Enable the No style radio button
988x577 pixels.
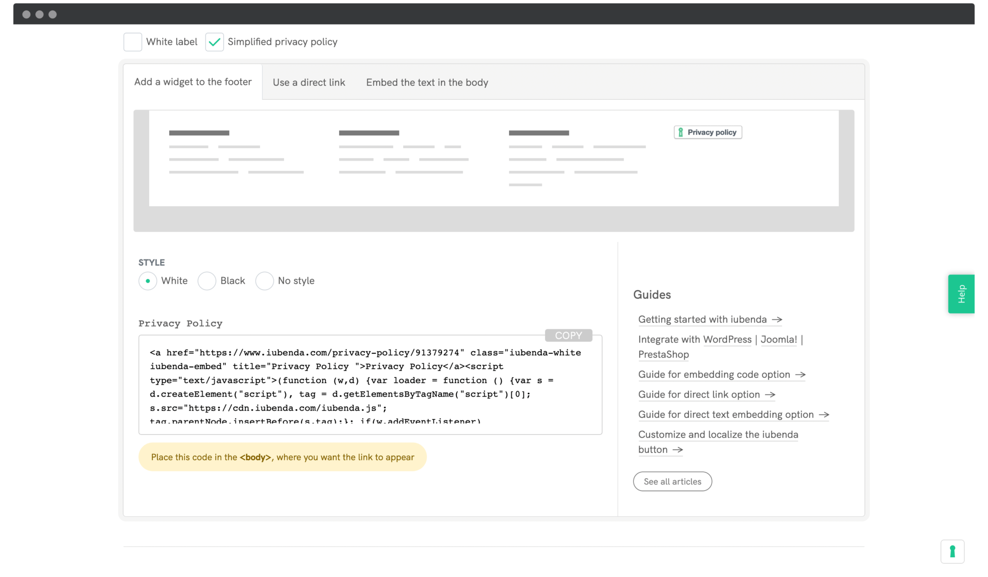coord(264,280)
